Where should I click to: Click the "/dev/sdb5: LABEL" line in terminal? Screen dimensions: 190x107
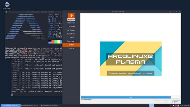pos(34,54)
